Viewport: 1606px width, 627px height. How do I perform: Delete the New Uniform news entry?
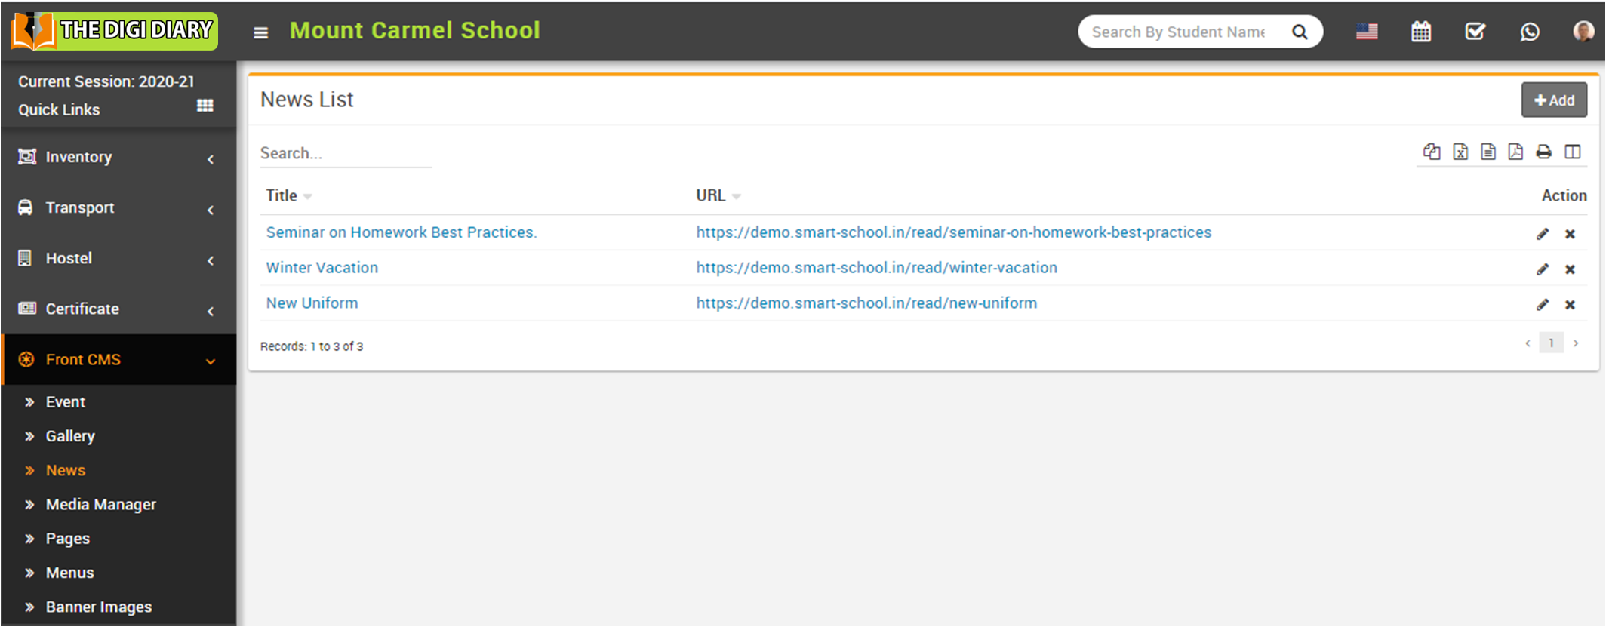[1571, 305]
